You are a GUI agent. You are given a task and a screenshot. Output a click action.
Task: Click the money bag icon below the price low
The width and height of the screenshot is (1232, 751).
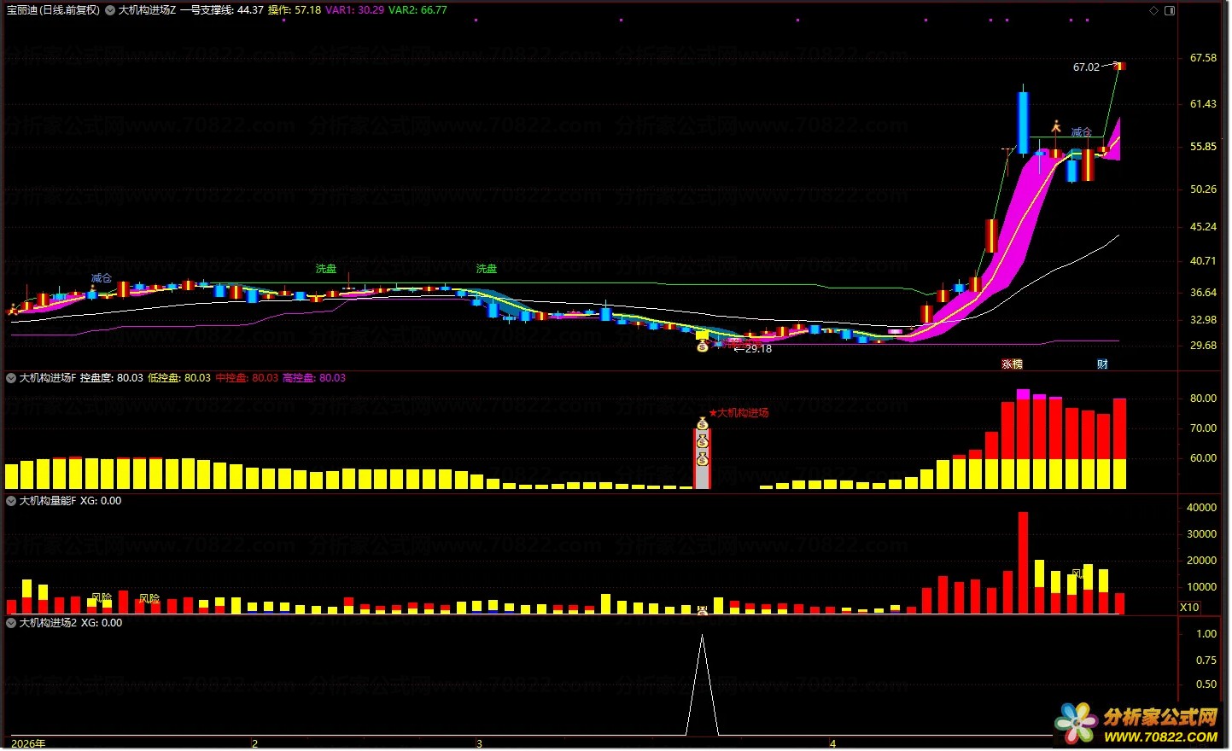(x=703, y=346)
